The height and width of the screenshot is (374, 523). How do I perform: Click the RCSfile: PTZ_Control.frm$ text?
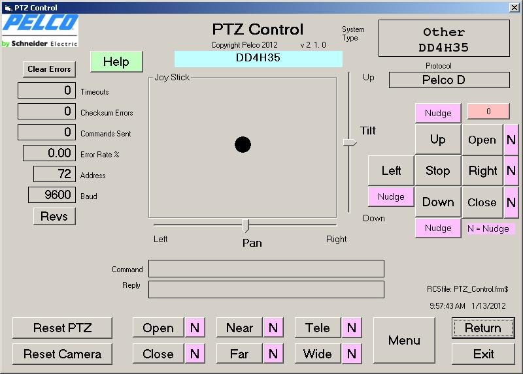point(467,288)
